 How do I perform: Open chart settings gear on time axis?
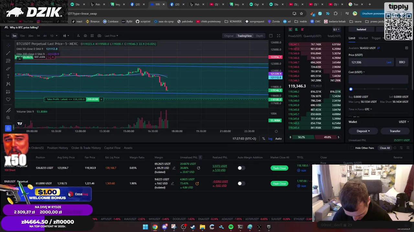coord(276,131)
